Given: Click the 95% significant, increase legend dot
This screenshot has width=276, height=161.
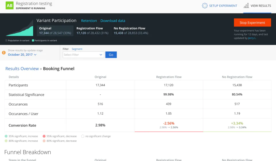Looking at the screenshot, I should (x=6, y=136).
